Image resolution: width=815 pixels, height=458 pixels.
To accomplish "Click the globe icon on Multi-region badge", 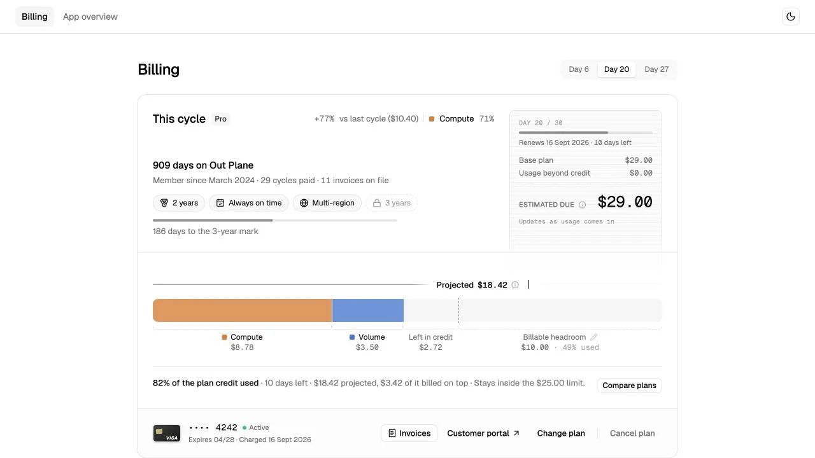I will [304, 203].
